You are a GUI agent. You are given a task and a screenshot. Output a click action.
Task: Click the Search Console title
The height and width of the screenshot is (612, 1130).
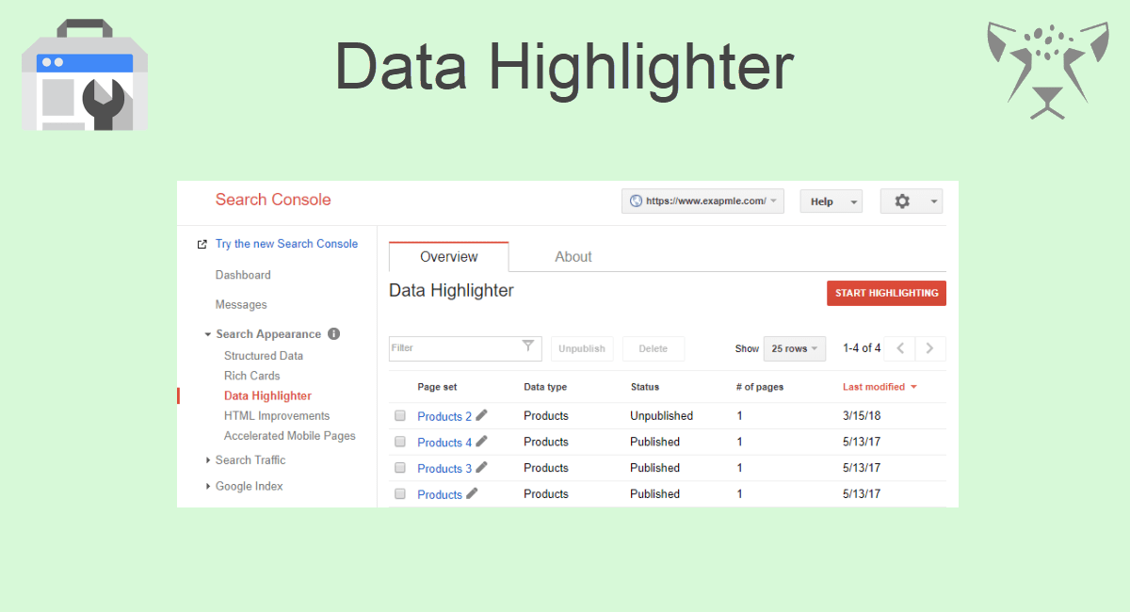click(273, 200)
